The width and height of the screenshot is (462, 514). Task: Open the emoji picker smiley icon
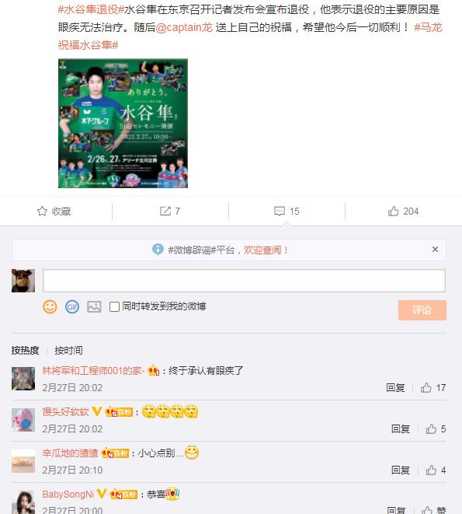[50, 307]
